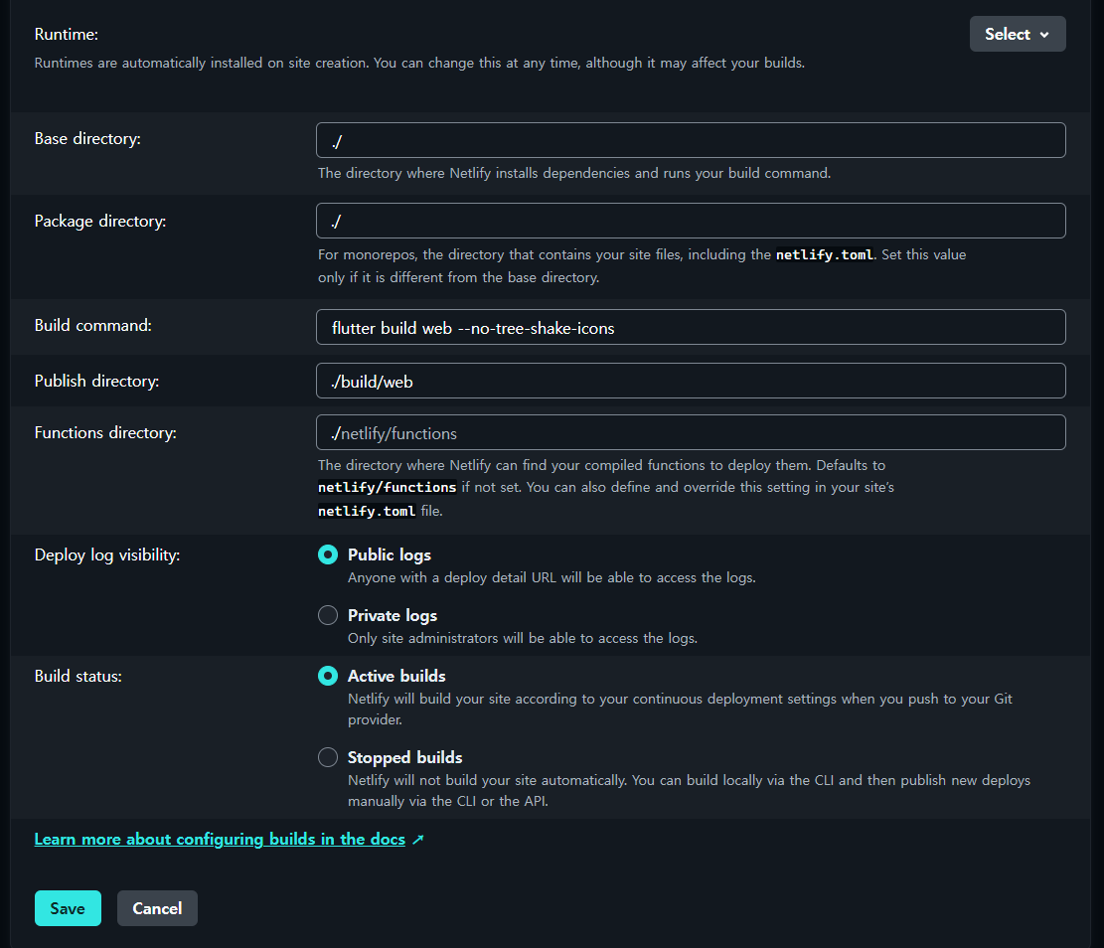Image resolution: width=1104 pixels, height=948 pixels.
Task: Open the Learn more about configuring builds link
Action: 220,840
